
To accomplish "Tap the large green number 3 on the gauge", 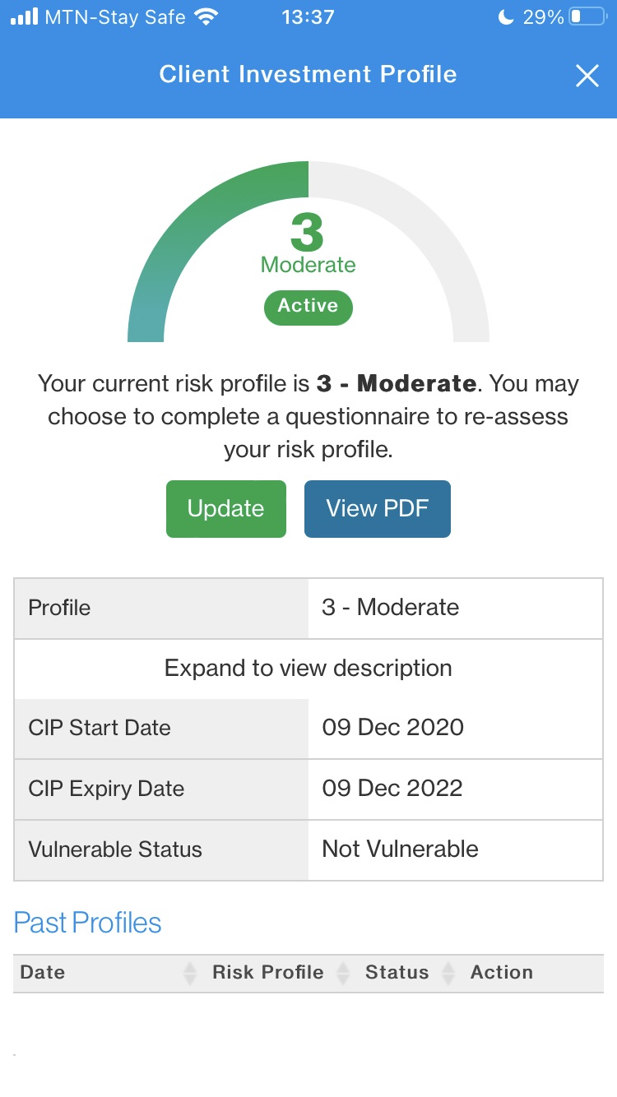I will (x=308, y=233).
